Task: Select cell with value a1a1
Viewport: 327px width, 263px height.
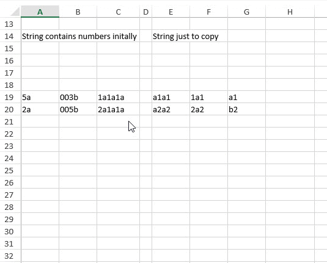Action: [x=171, y=97]
